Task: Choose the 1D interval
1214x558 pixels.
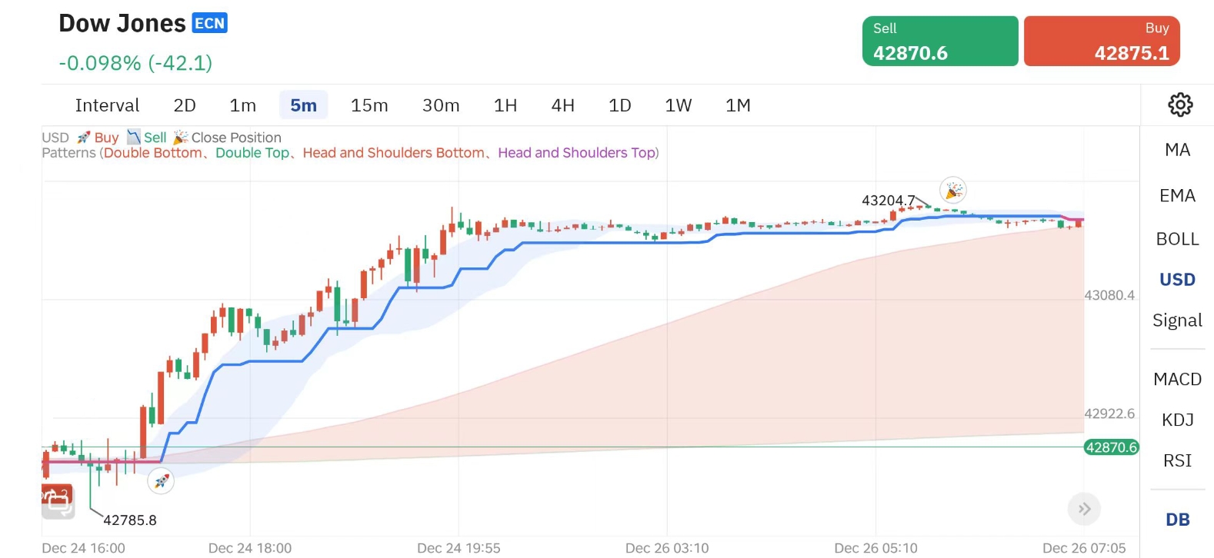Action: (619, 105)
